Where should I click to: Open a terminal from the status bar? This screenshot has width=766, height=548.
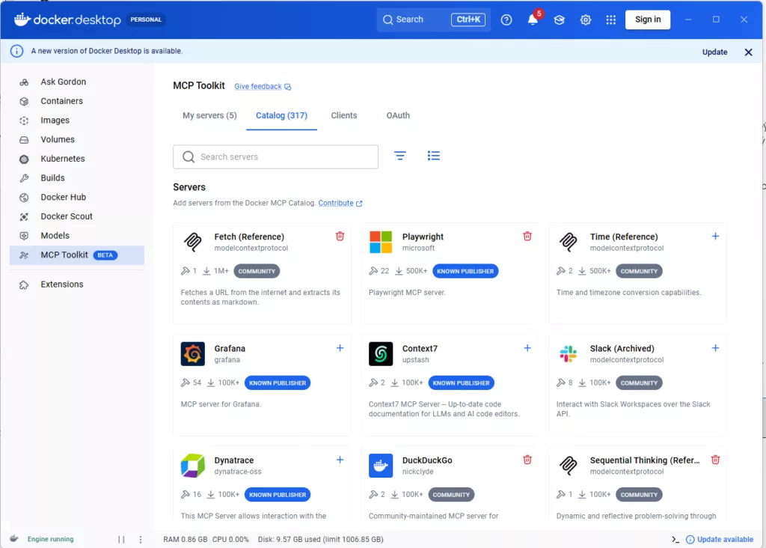[x=675, y=539]
